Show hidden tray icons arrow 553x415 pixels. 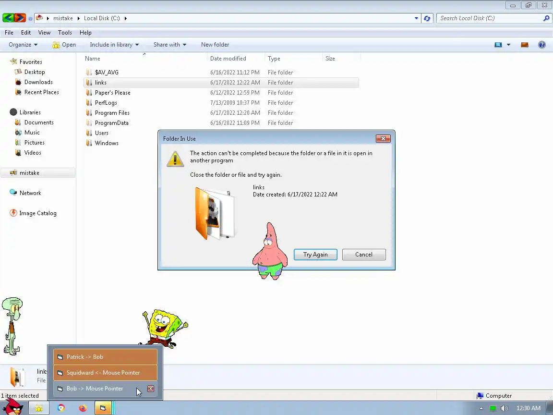[x=481, y=409]
